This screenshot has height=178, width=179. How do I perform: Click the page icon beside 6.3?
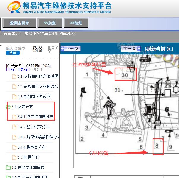(14, 97)
